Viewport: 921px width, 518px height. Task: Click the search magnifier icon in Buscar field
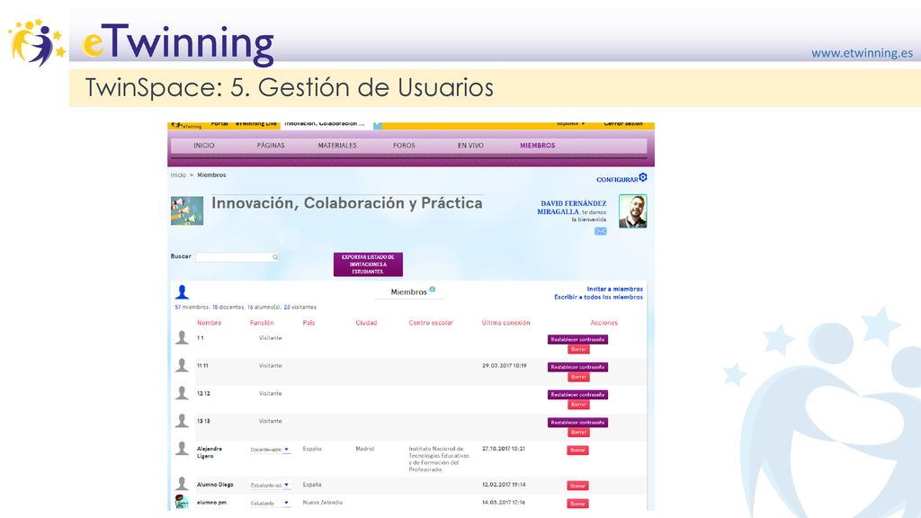pos(275,257)
